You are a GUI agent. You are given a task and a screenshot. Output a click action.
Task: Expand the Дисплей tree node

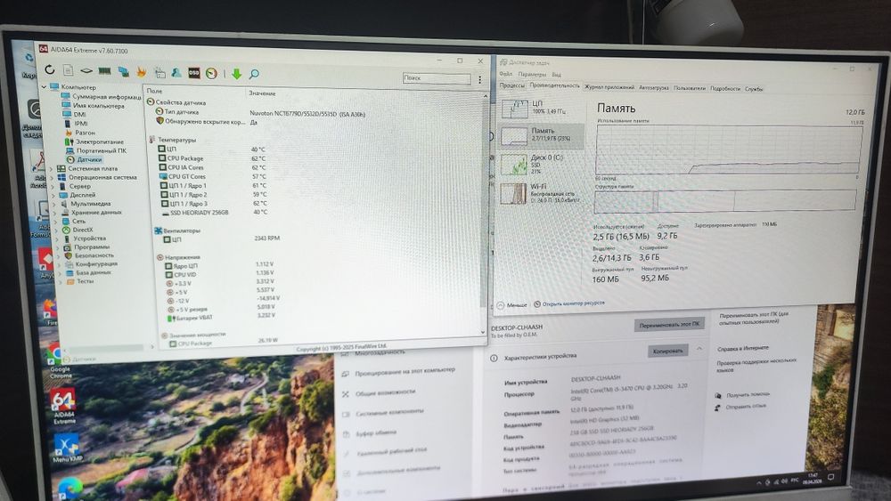pos(53,195)
